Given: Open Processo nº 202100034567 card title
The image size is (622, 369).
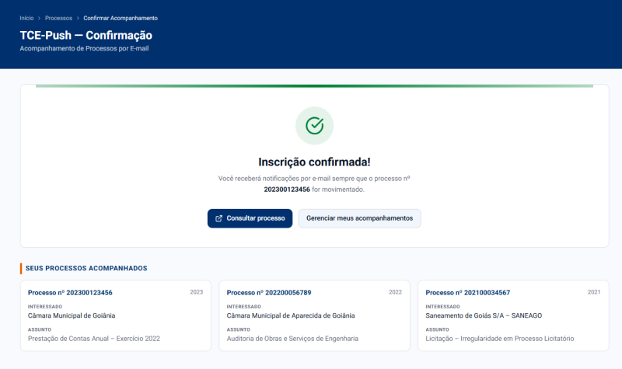Looking at the screenshot, I should [x=468, y=293].
